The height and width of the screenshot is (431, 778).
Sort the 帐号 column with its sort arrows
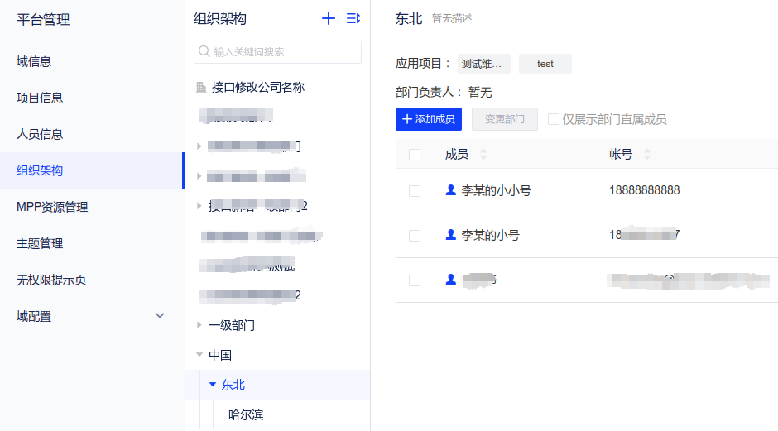pyautogui.click(x=647, y=154)
